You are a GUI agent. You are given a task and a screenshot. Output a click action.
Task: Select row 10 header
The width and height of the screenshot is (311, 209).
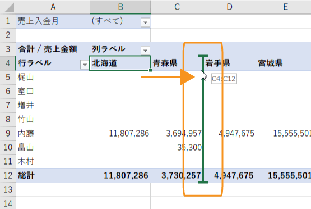(8, 147)
